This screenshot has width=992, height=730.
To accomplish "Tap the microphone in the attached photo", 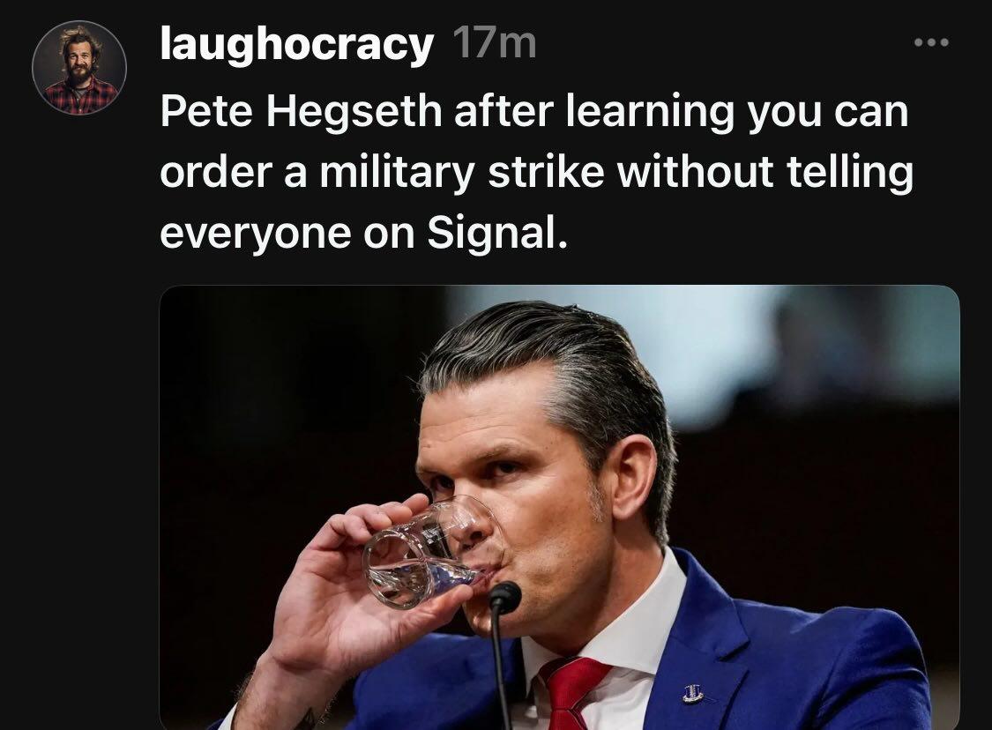I will click(504, 652).
